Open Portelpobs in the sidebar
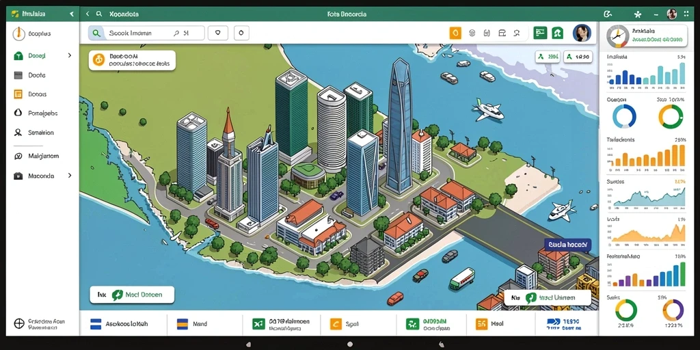 tap(36, 113)
